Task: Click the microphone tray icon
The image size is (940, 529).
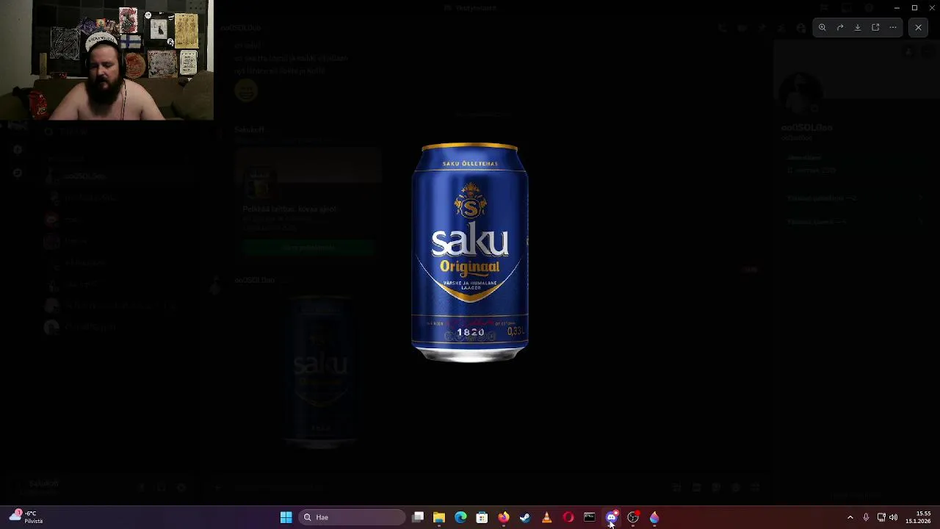Action: click(866, 517)
